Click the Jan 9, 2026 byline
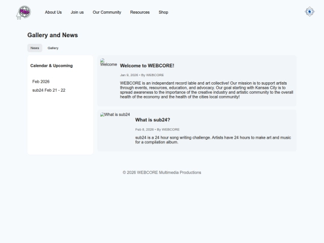This screenshot has width=324, height=243. point(142,75)
